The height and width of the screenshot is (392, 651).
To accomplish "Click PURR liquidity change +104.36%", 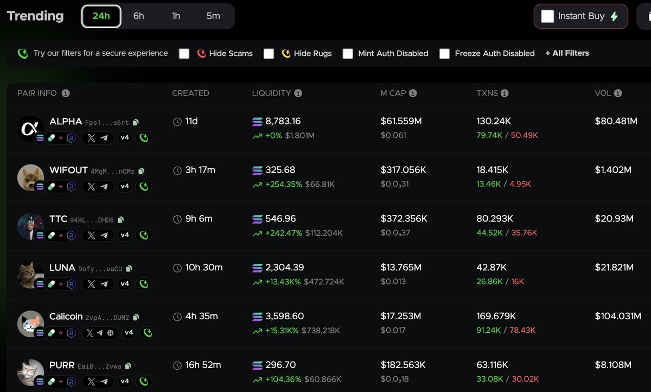I will tap(283, 380).
